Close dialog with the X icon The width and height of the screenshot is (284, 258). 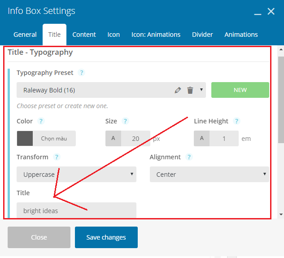[x=271, y=11]
